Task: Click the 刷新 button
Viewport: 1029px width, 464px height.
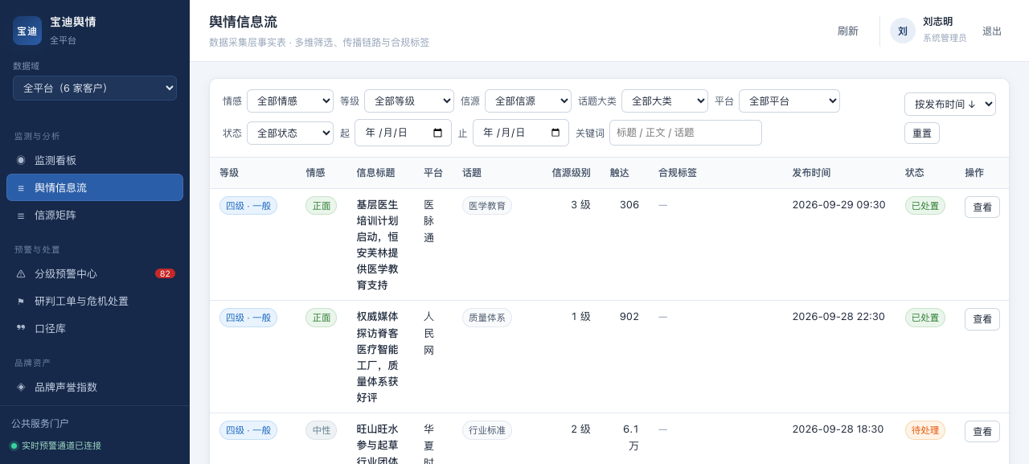Action: pyautogui.click(x=848, y=31)
